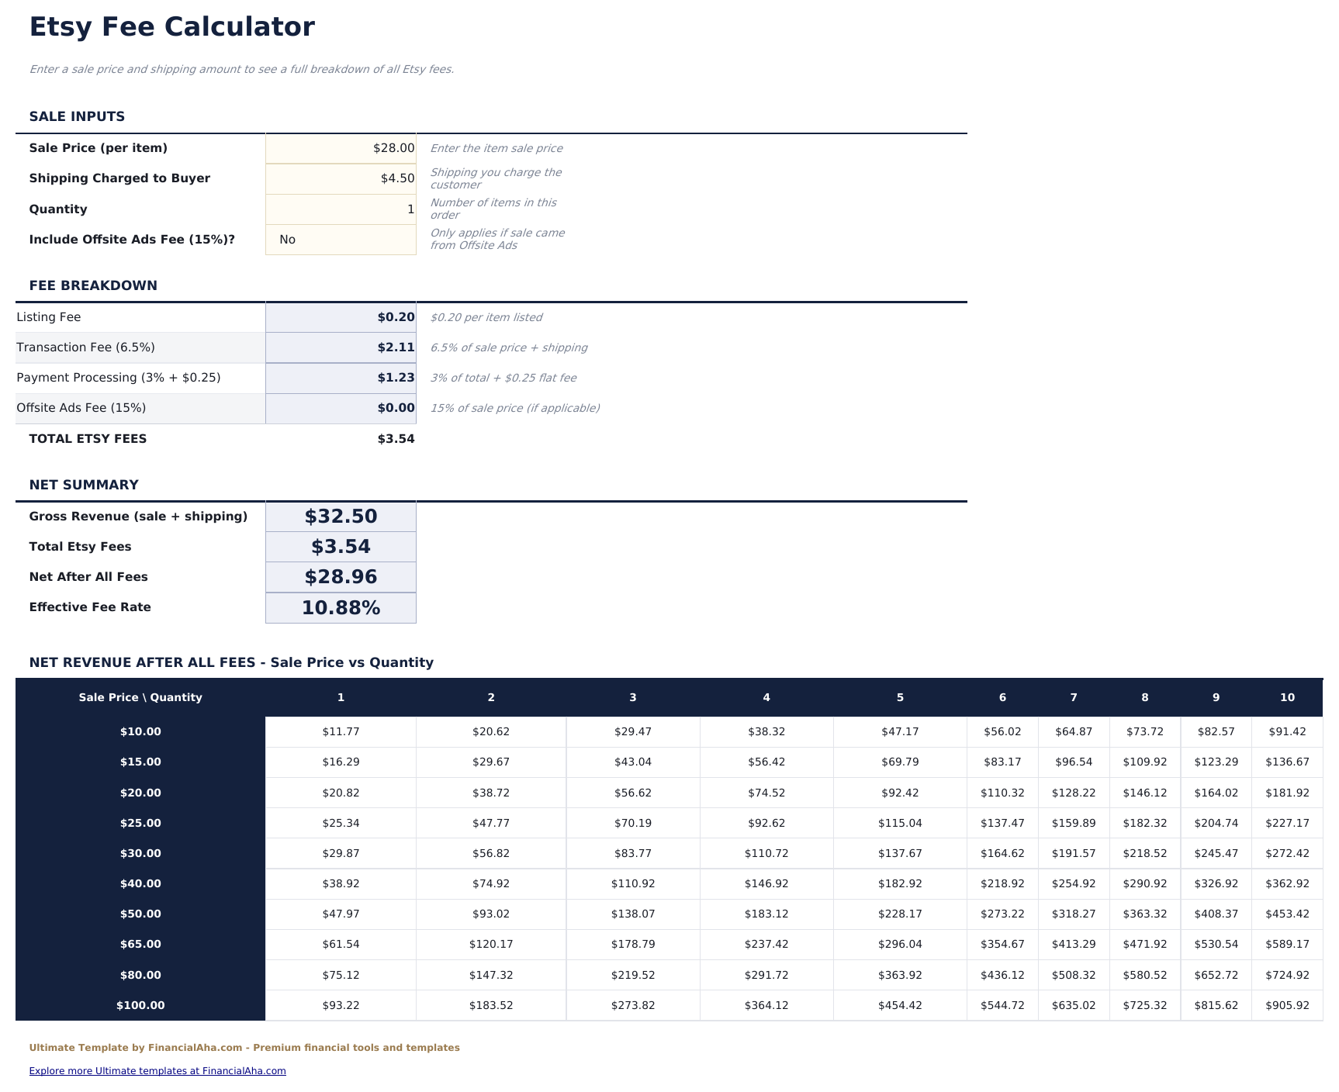Select the Shipping Charged to Buyer field
1339x1092 pixels.
(x=340, y=178)
